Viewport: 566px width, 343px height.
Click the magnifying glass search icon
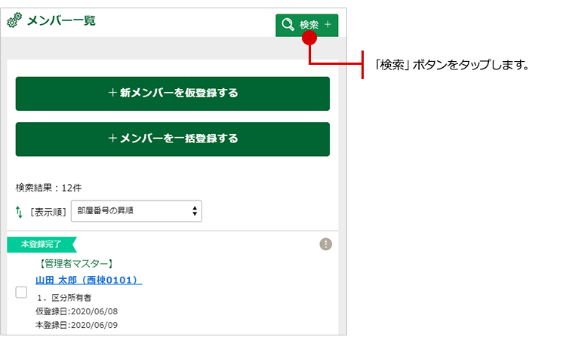click(x=288, y=25)
